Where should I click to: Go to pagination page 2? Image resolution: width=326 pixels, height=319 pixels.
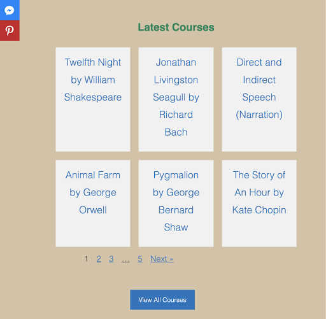(x=99, y=259)
